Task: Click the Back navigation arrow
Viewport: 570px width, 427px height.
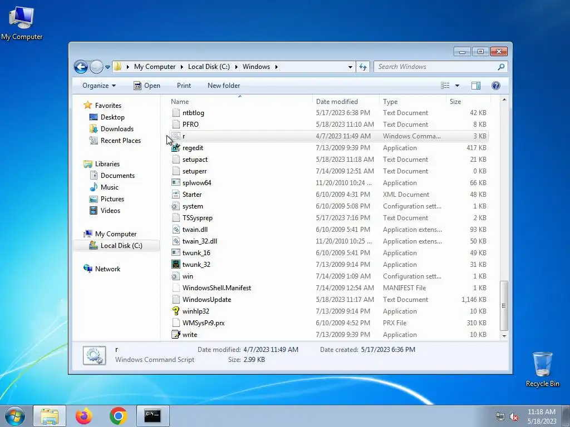Action: pos(81,67)
